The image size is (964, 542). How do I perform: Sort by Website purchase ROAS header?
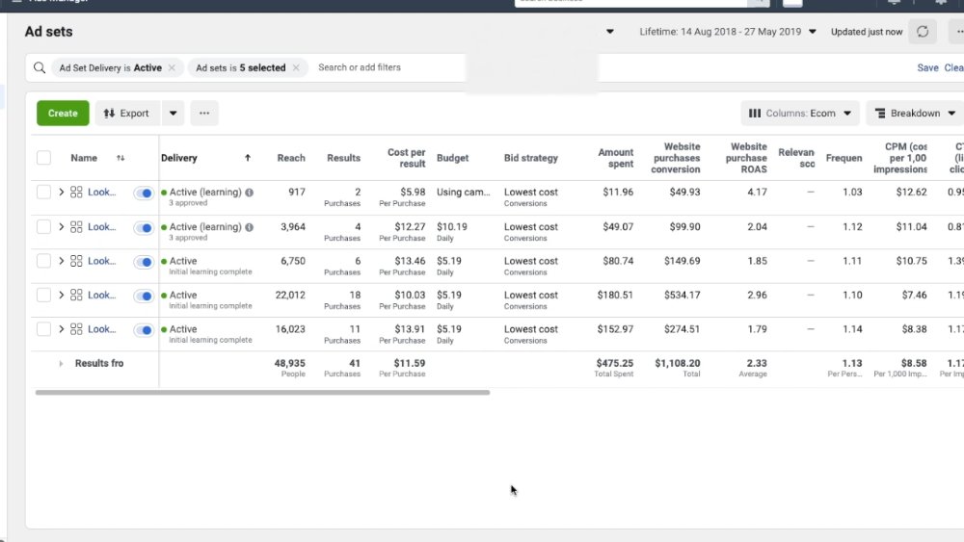(x=746, y=158)
